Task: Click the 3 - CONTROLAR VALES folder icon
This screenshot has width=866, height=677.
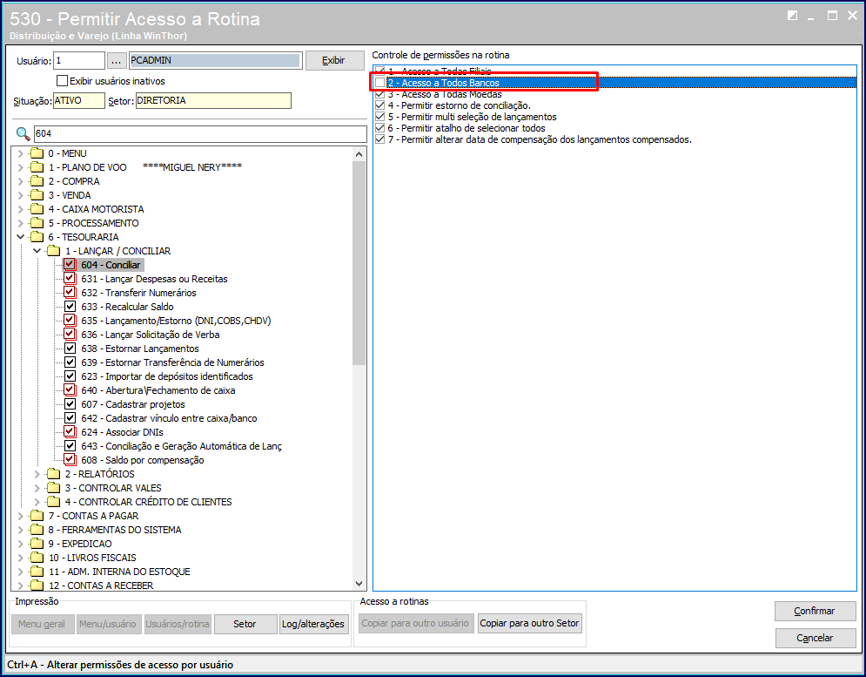Action: click(x=54, y=487)
